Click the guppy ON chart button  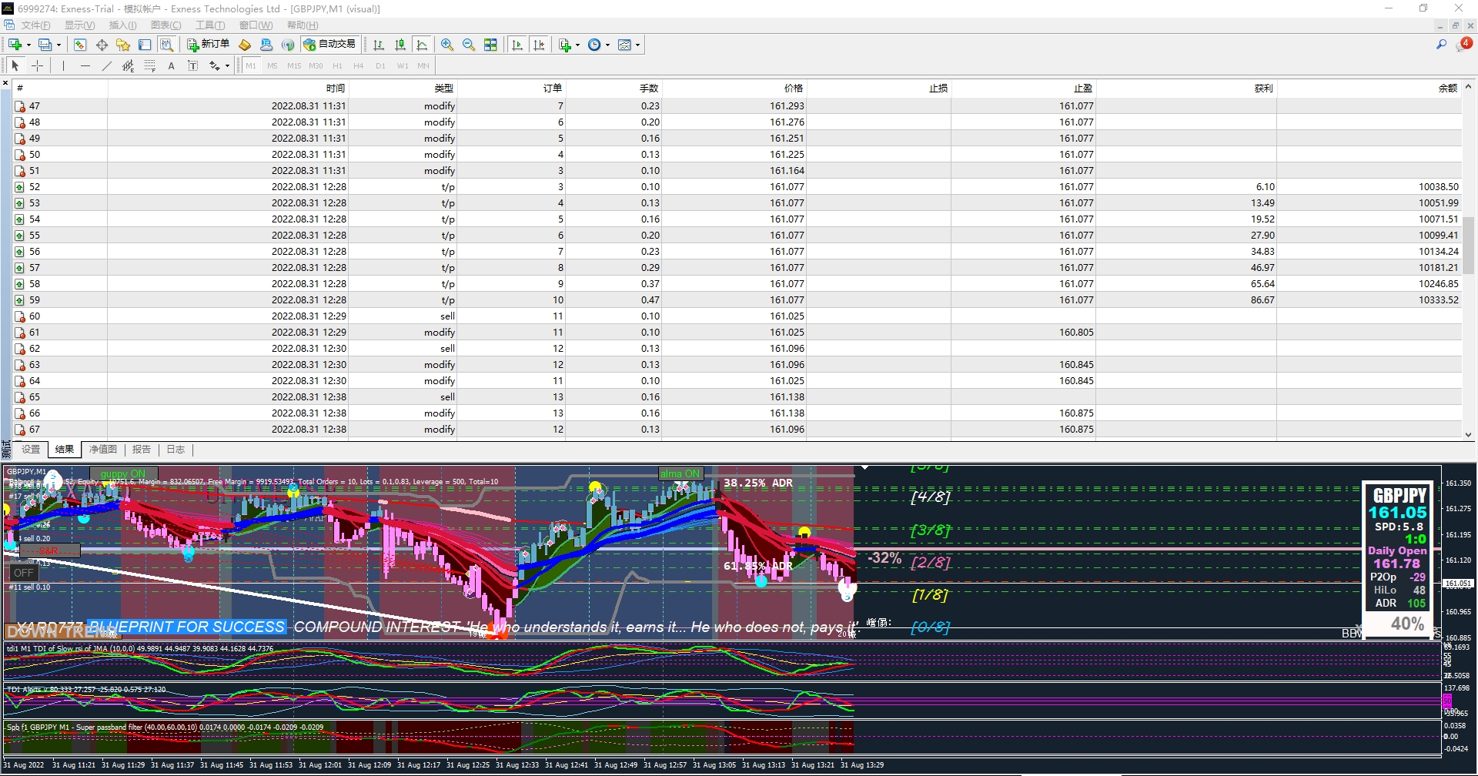123,474
